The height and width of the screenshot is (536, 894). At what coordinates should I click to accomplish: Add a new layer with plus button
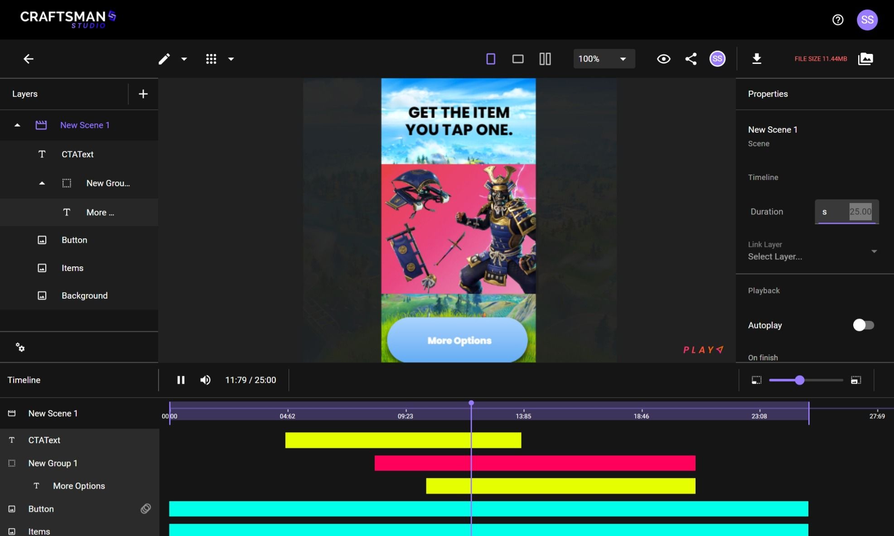tap(143, 94)
